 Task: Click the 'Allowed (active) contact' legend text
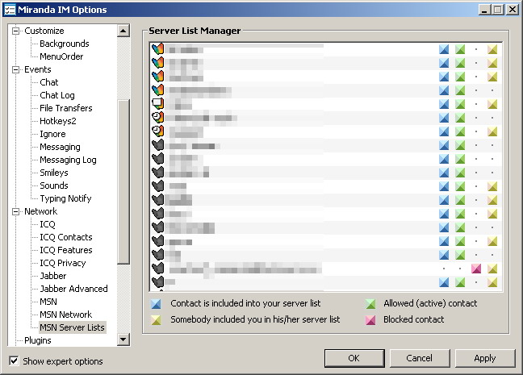pyautogui.click(x=430, y=303)
